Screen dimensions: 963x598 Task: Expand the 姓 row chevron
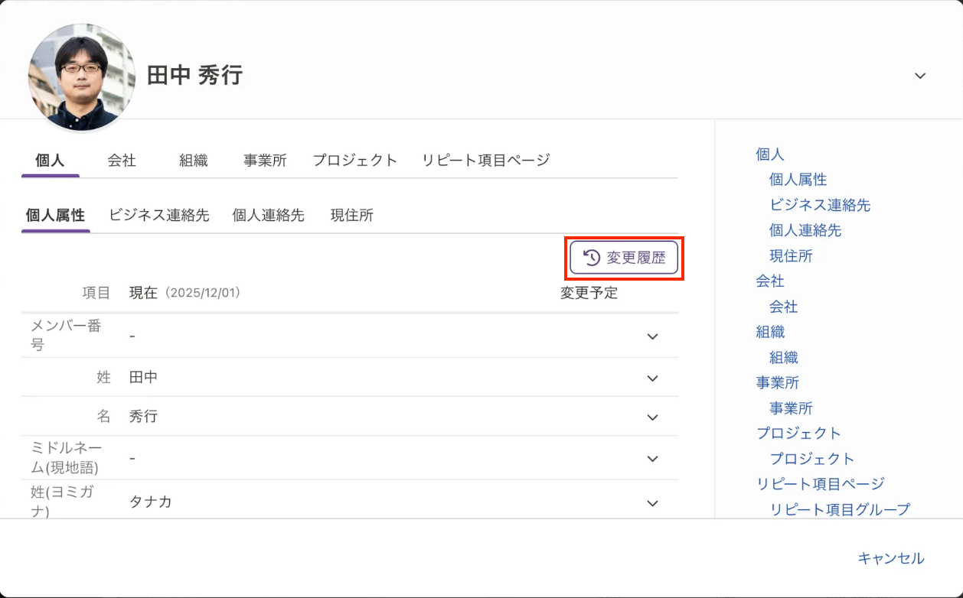tap(652, 378)
